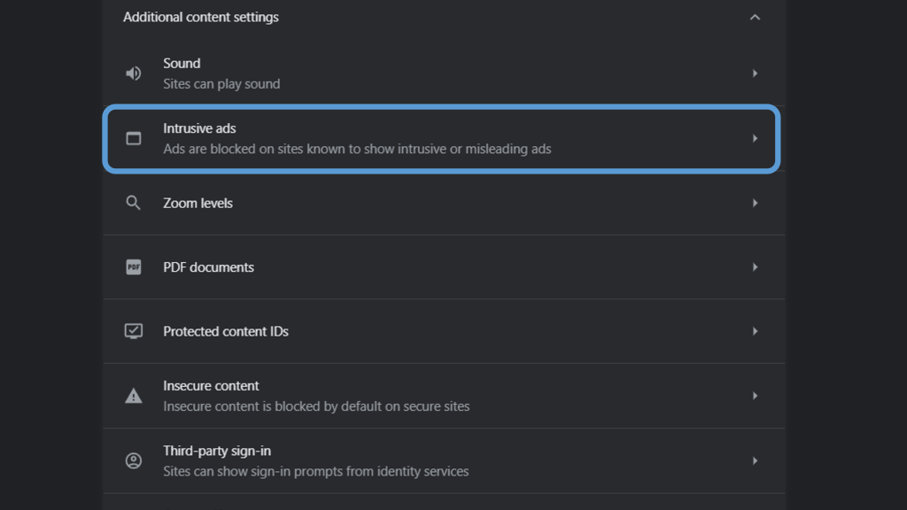Click the Intrusive ads window icon

pos(134,138)
